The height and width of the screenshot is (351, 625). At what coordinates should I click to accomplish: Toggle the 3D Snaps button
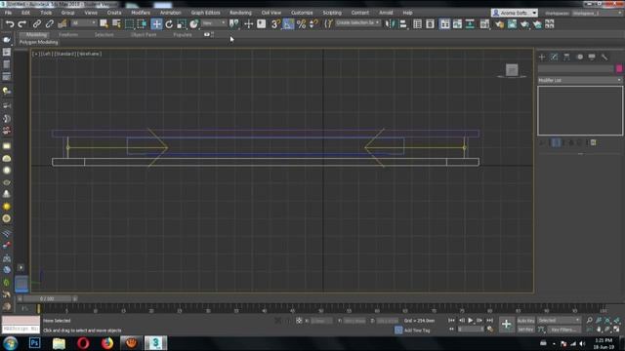pyautogui.click(x=275, y=23)
